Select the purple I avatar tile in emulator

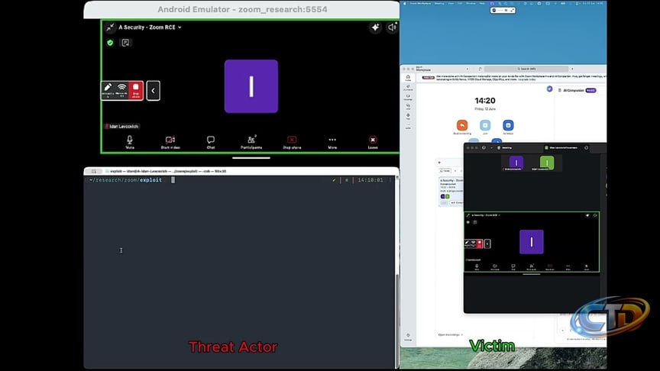click(251, 86)
